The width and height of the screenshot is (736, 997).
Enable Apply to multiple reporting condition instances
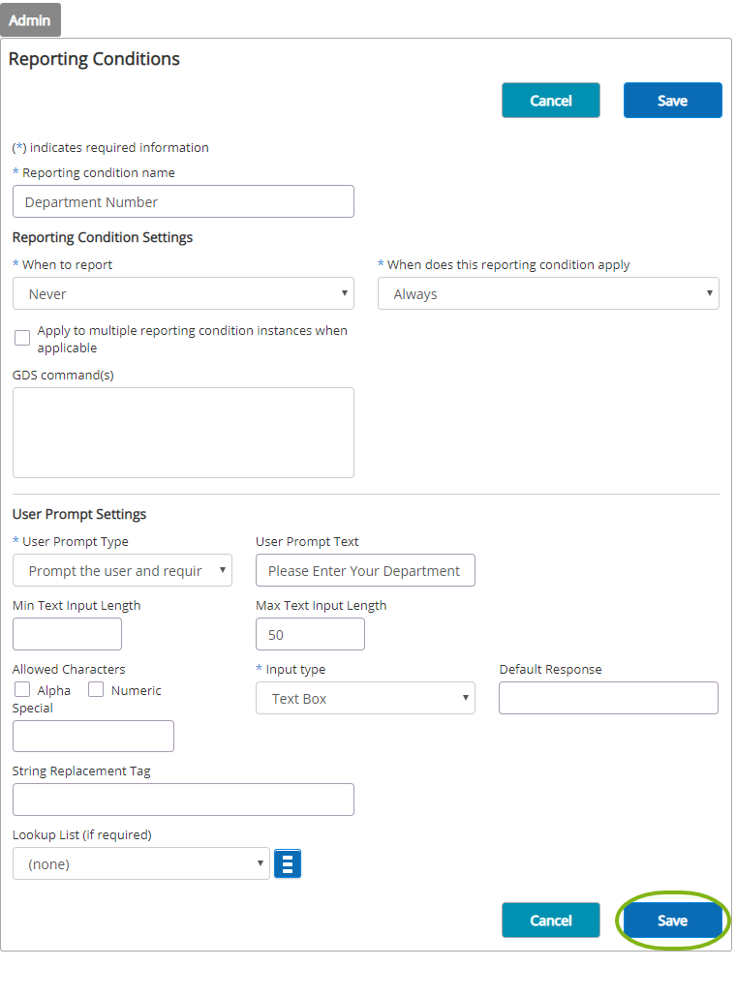22,338
